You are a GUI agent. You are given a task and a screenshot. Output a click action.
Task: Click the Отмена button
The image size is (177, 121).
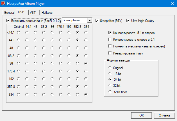(x=164, y=115)
